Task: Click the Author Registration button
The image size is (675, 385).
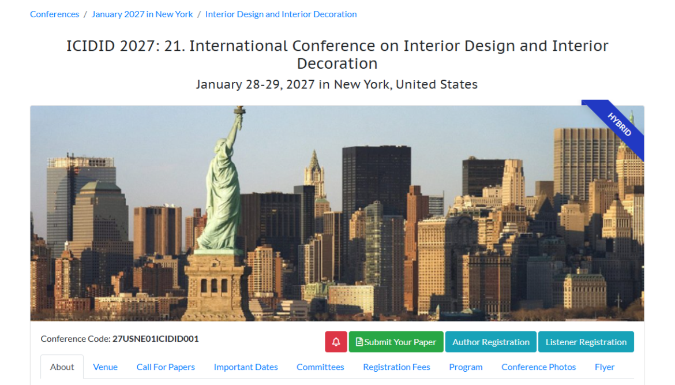Action: [x=490, y=342]
